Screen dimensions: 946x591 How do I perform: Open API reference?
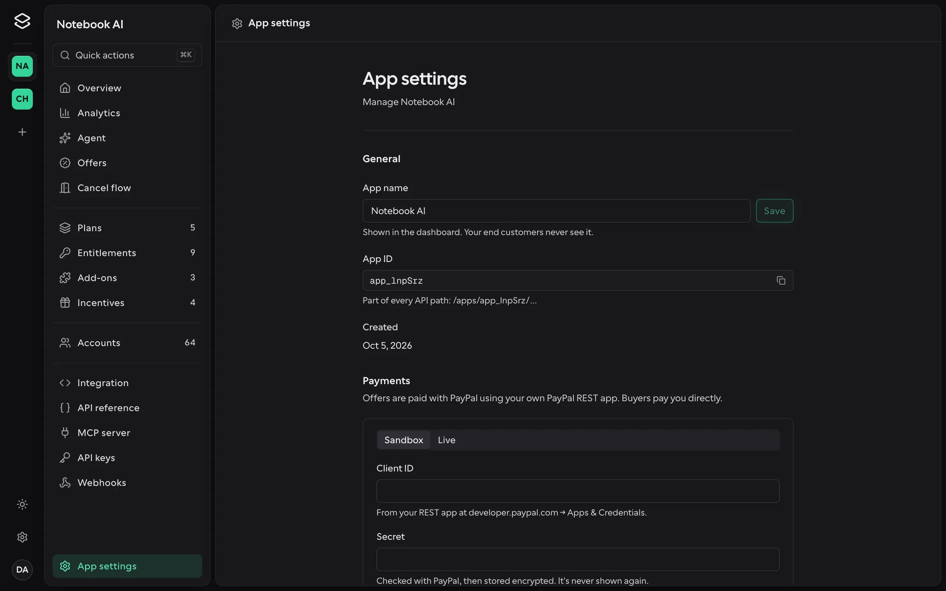[127, 408]
